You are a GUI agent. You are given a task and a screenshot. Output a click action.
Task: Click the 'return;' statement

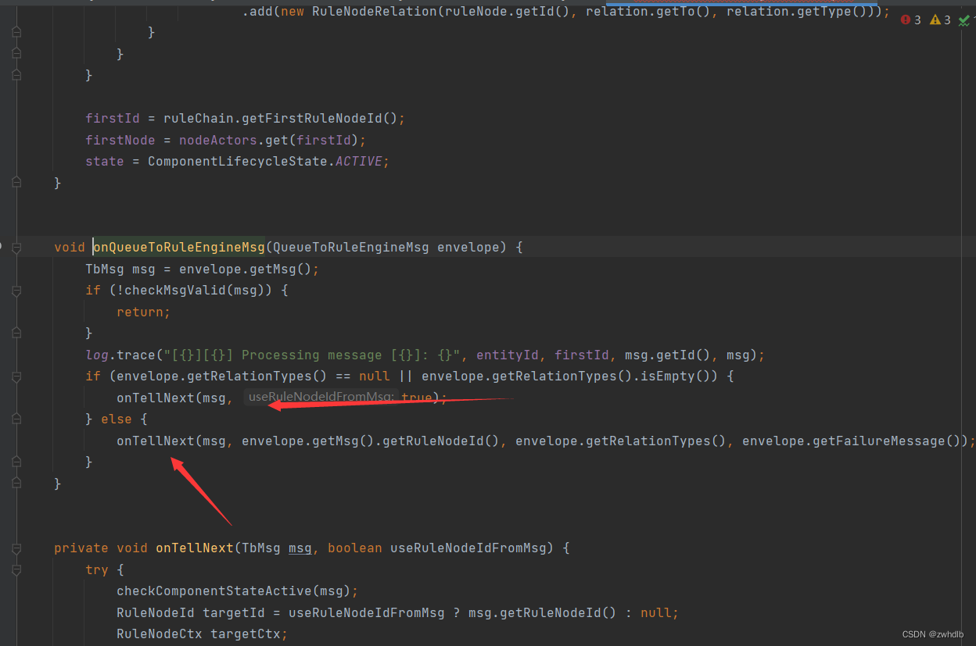tap(144, 312)
